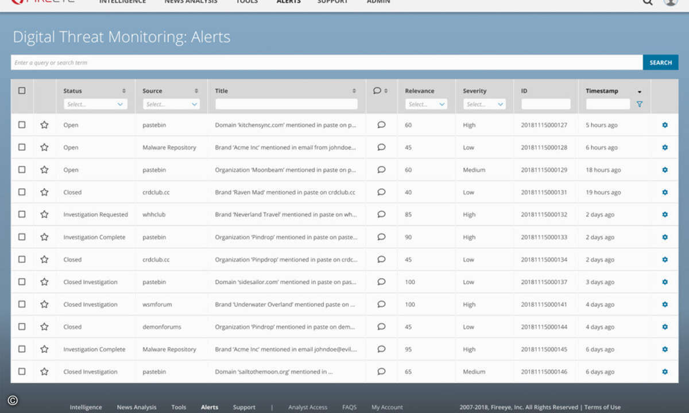
Task: Open the Relevance filter dropdown
Action: pyautogui.click(x=426, y=104)
